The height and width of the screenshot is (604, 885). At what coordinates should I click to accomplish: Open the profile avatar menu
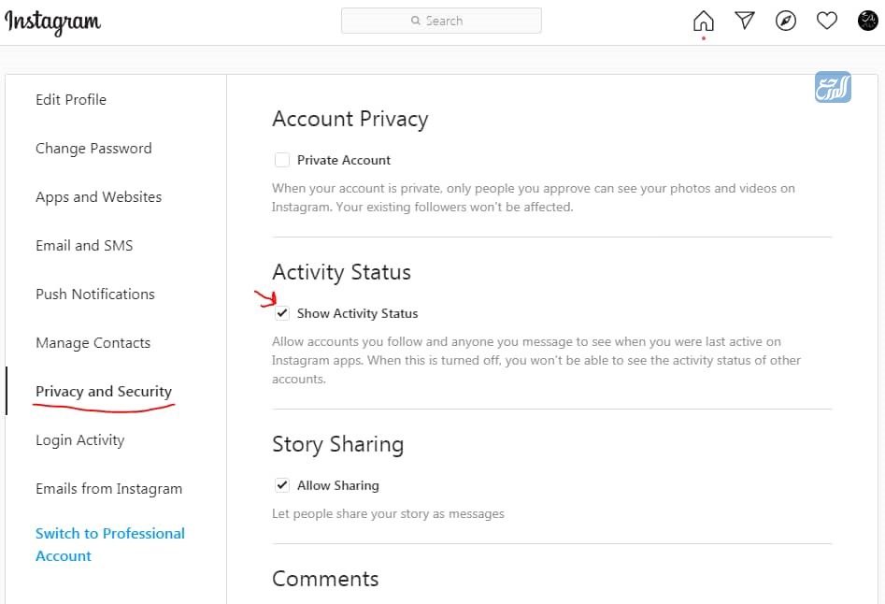click(867, 21)
